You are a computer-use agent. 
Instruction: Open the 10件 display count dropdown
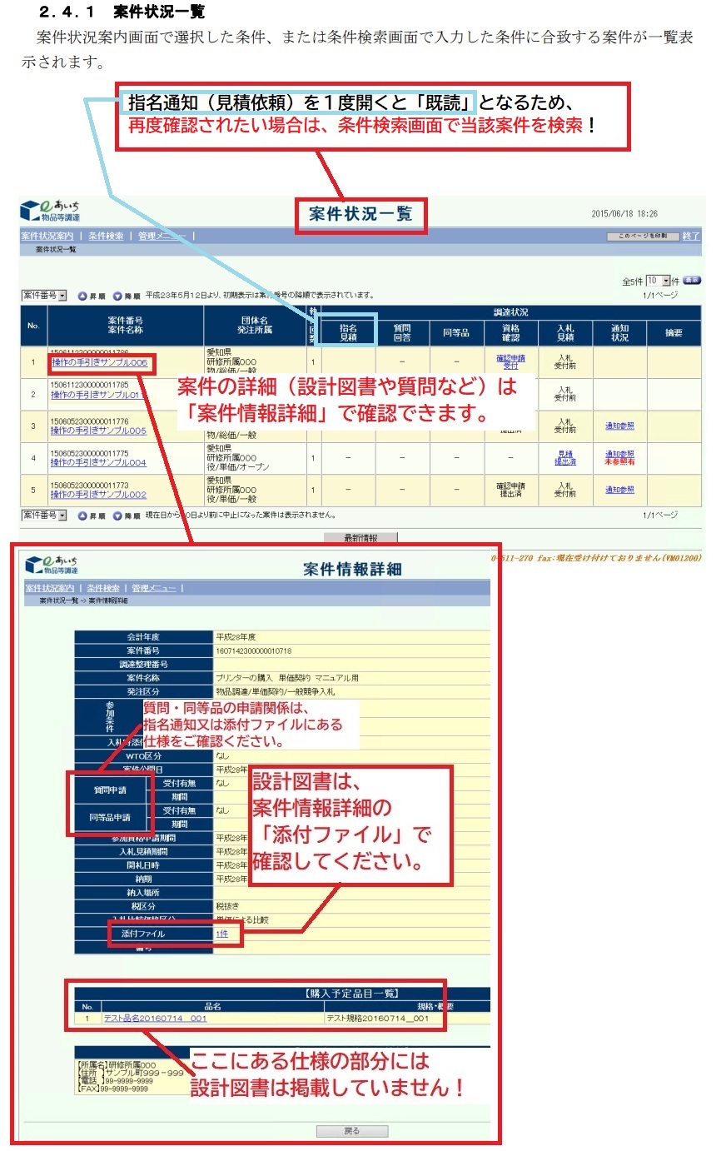point(659,281)
